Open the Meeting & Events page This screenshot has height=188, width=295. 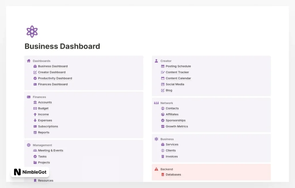point(50,150)
